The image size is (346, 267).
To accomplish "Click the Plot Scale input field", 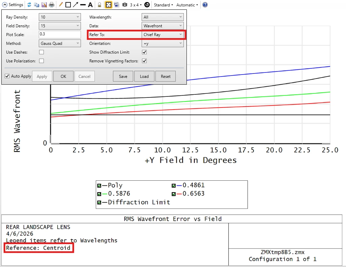I will 60,34.
